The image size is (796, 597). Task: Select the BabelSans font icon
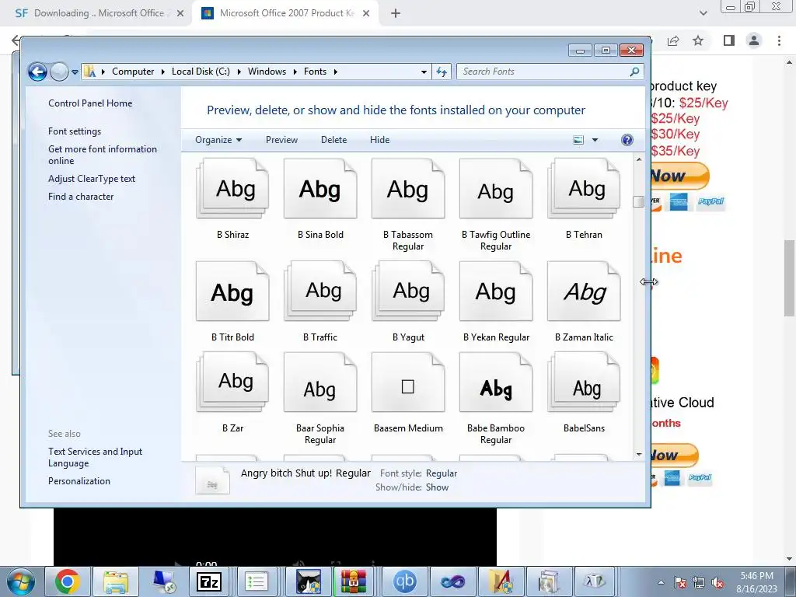(x=584, y=382)
